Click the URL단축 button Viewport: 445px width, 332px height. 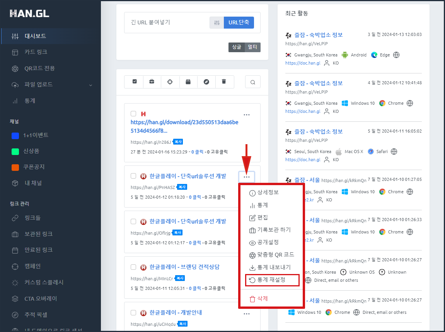pos(239,23)
